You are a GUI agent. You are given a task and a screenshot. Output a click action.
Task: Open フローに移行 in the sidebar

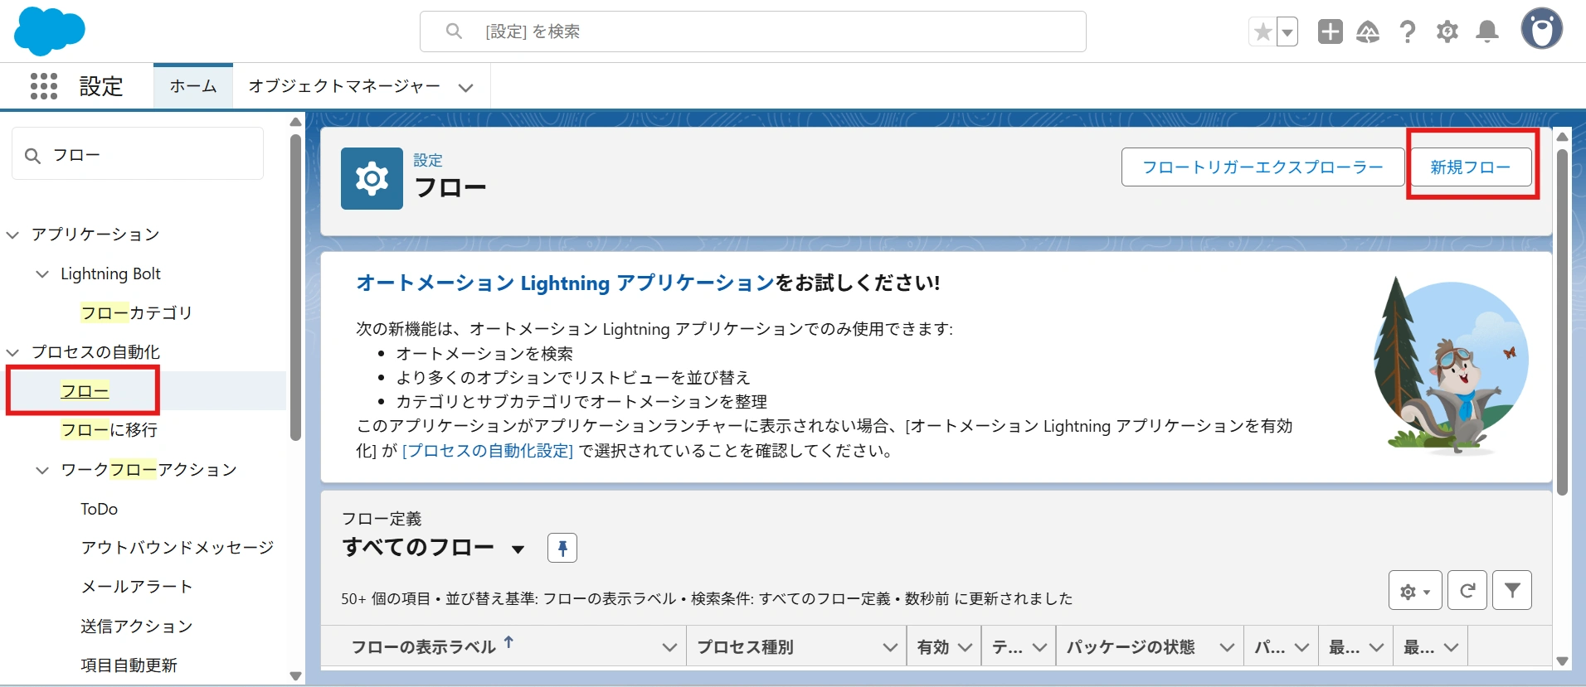click(109, 430)
